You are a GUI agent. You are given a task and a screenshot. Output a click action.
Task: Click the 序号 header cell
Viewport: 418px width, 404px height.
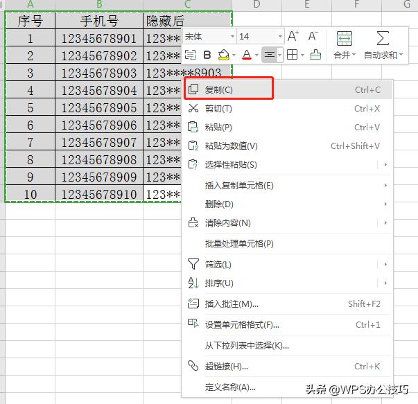click(x=30, y=21)
